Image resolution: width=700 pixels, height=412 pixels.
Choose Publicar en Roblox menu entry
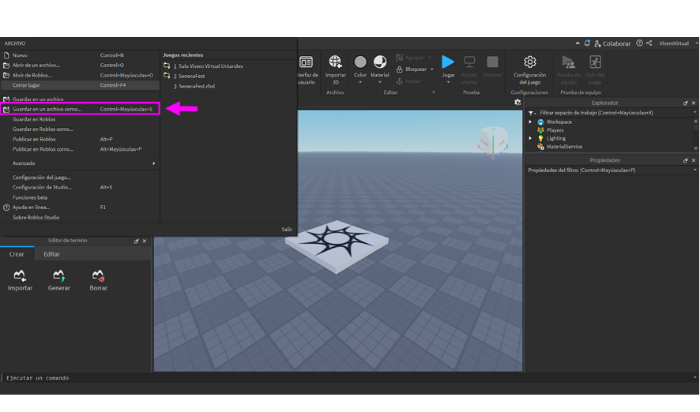[34, 139]
